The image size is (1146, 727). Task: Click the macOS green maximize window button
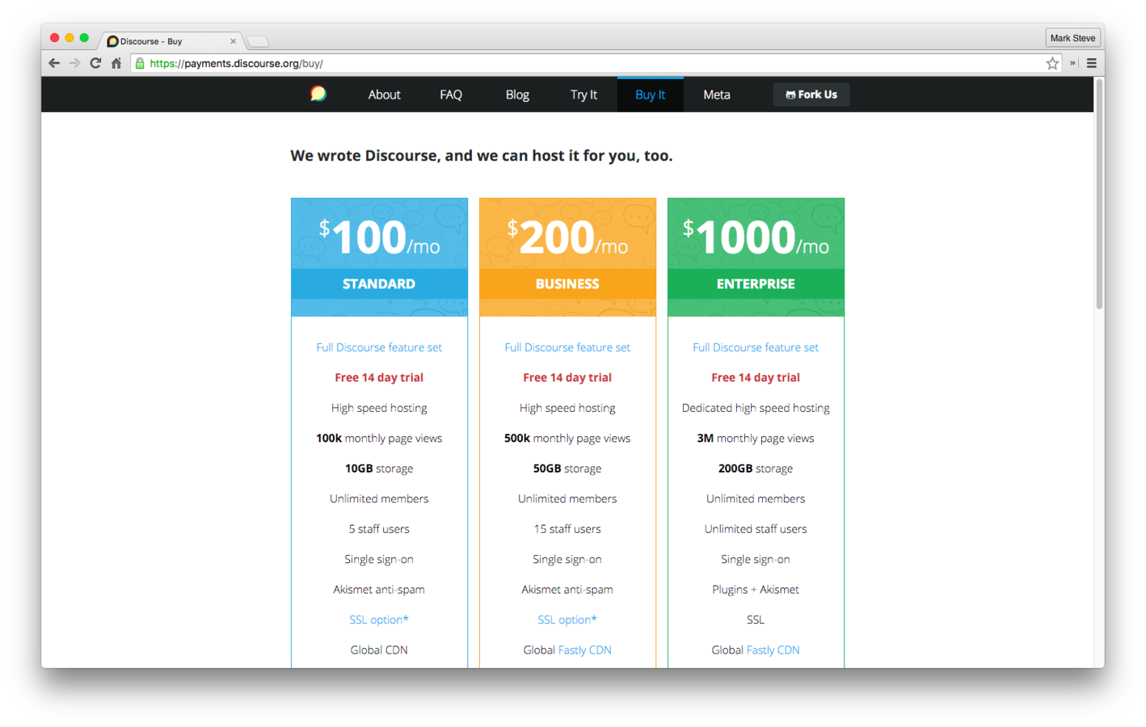(84, 38)
